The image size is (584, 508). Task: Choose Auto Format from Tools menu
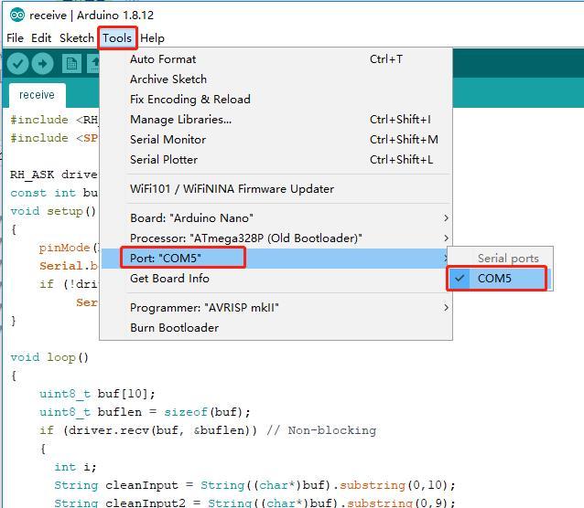[276, 59]
